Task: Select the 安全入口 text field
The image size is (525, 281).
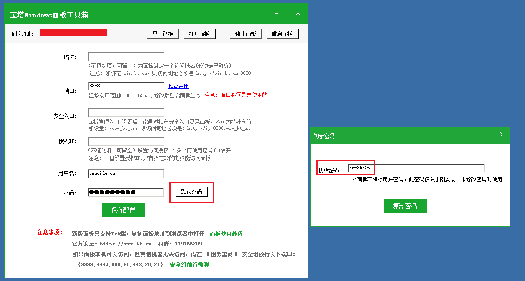Action: 126,113
